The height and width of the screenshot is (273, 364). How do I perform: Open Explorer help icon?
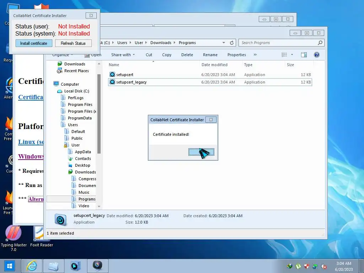coord(316,55)
